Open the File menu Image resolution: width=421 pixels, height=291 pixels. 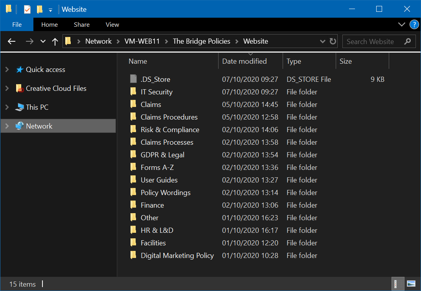click(17, 24)
